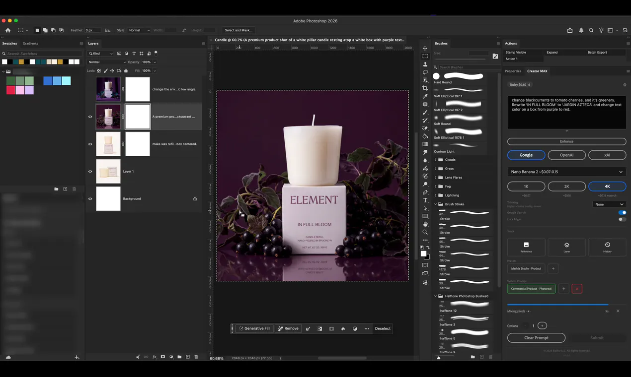Open the Share icon in top bar
The image size is (631, 377).
(570, 30)
